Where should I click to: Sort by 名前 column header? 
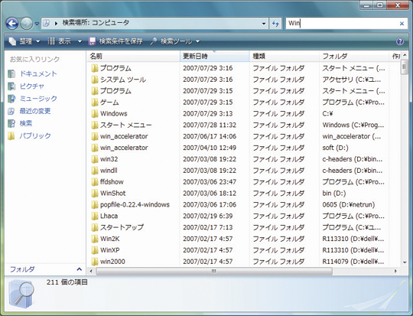[133, 56]
